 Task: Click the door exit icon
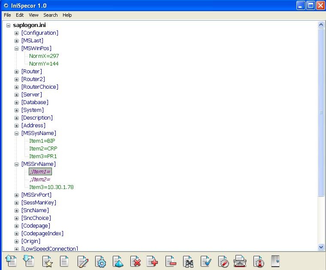(x=275, y=261)
